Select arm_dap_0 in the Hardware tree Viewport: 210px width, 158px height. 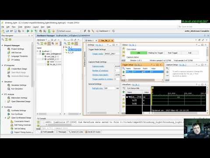pyautogui.click(x=52, y=57)
